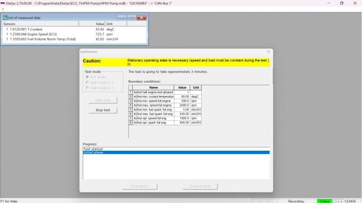362x203 pixels.
Task: Click the green Online status indicator
Action: click(325, 201)
